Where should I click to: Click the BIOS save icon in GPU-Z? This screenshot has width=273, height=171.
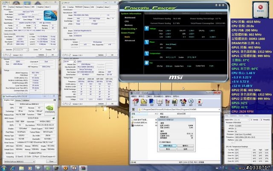[x=53, y=118]
